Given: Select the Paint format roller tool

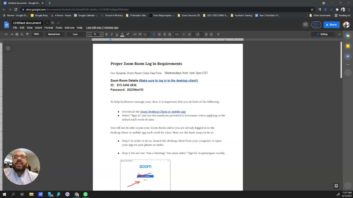Looking at the screenshot, I should 27,34.
